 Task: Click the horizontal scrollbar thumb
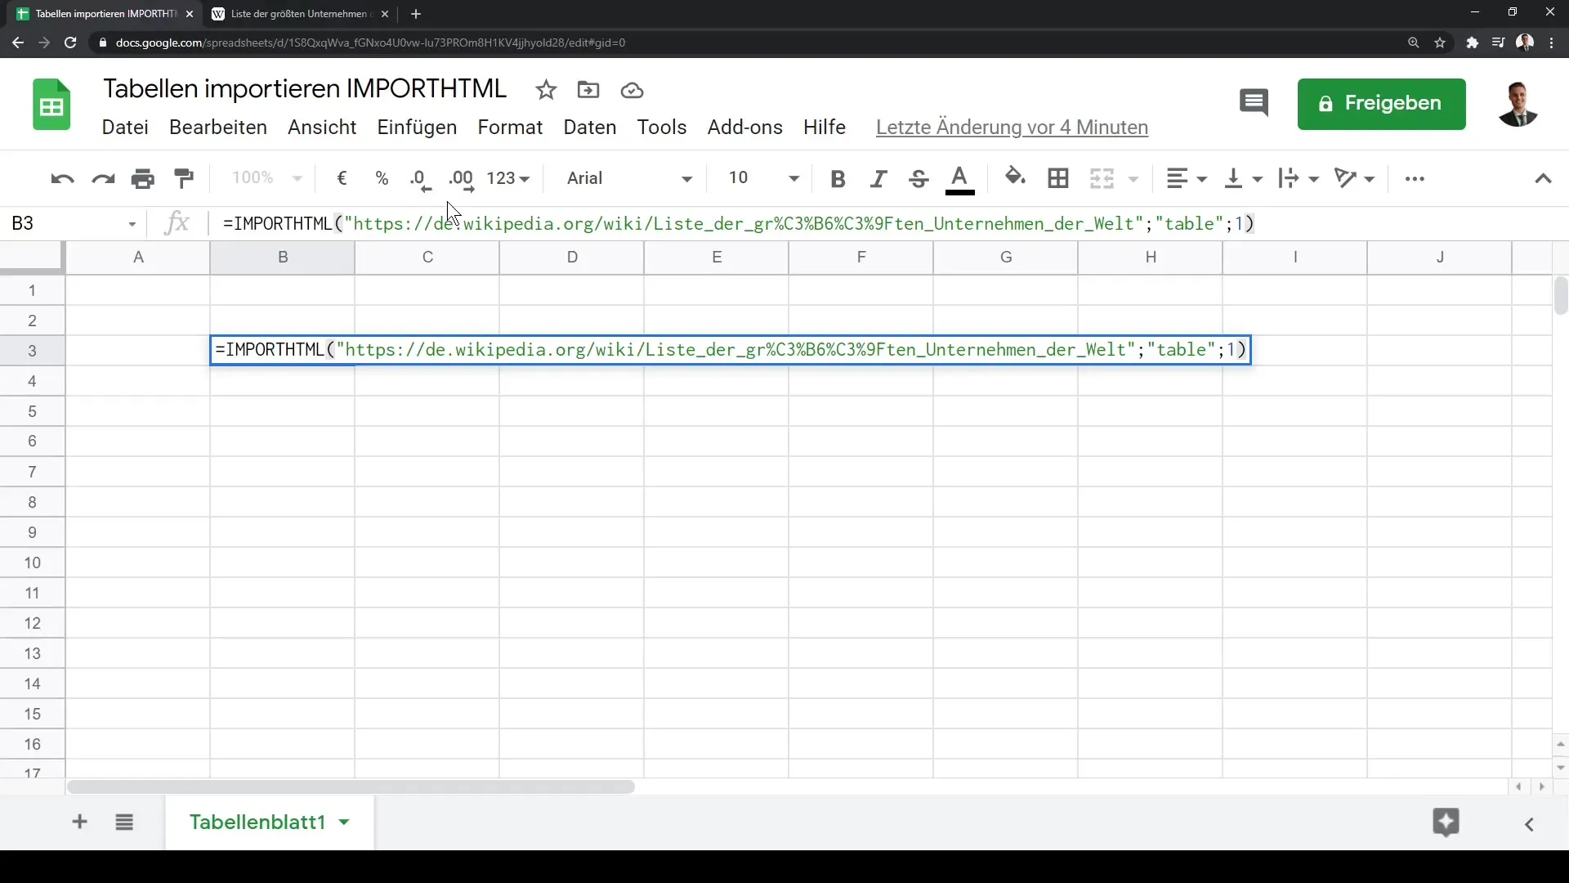click(x=351, y=787)
